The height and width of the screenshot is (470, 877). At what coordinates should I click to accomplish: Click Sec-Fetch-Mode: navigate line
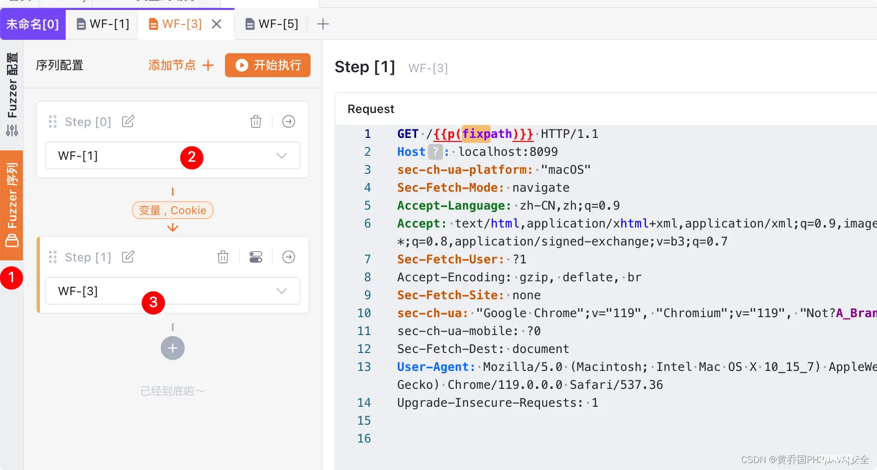click(483, 187)
